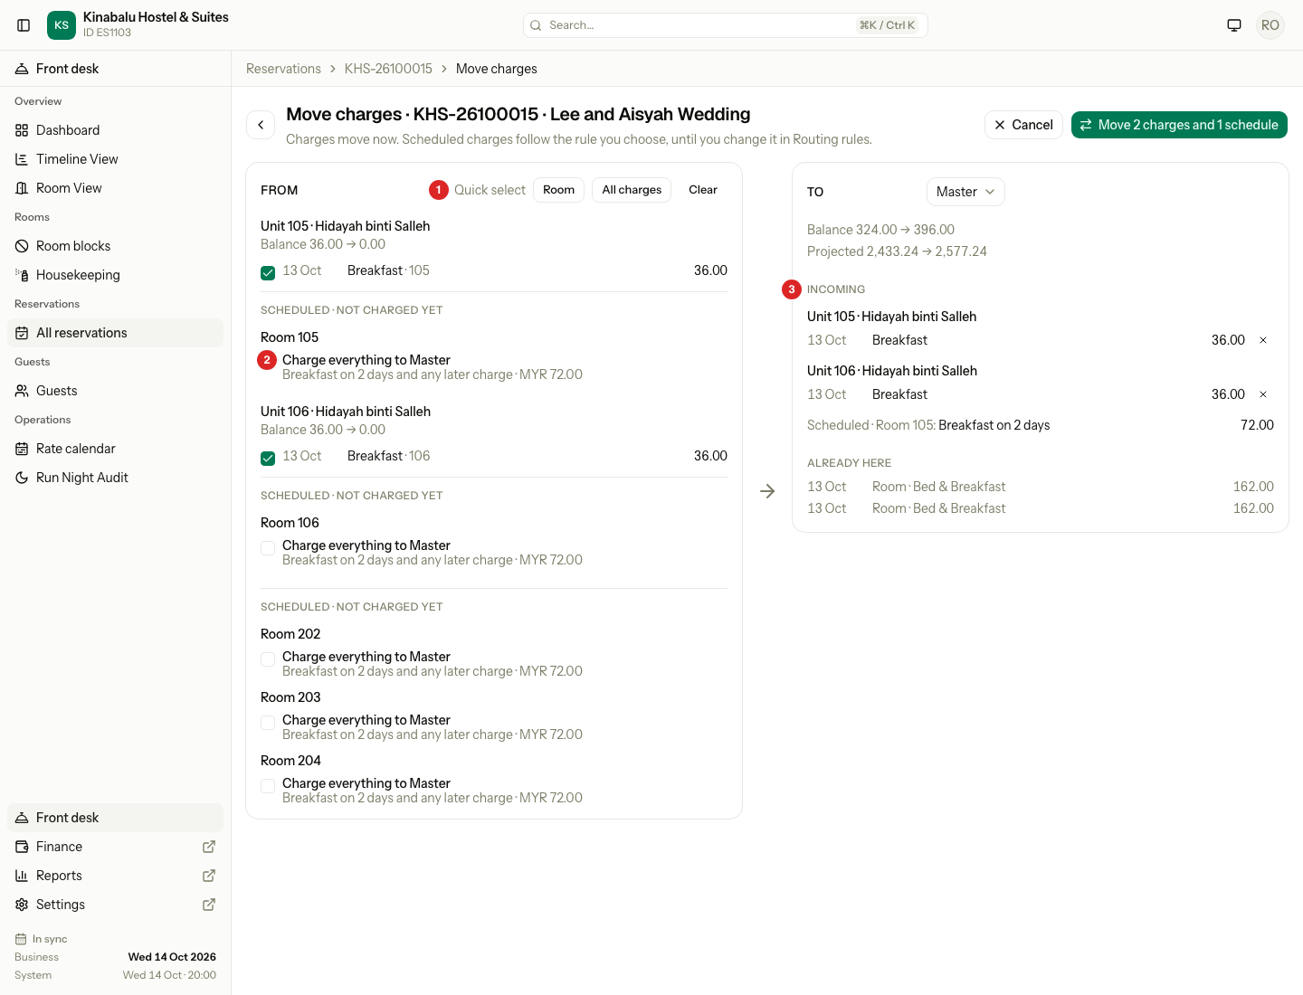Click the 'Wed 14 Oct 2026' business date

pyautogui.click(x=172, y=957)
